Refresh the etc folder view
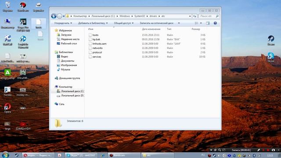The image size is (281, 158). [195, 16]
